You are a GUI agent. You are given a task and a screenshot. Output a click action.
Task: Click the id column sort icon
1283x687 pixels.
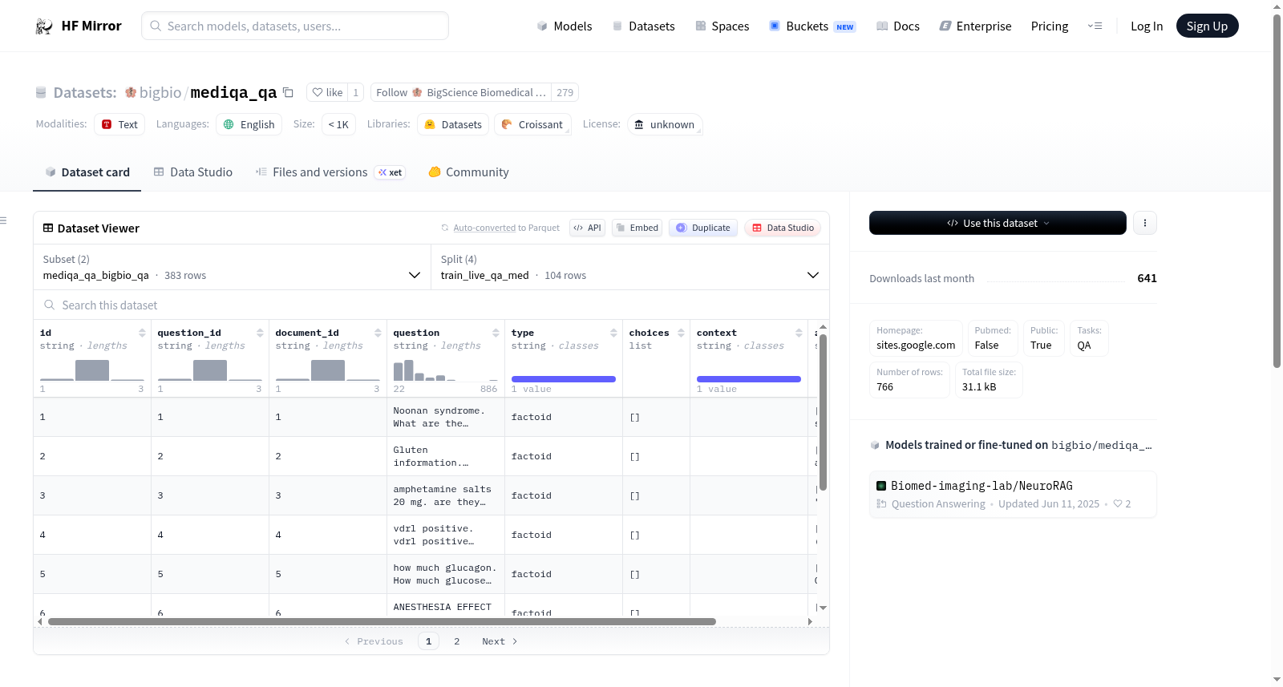(x=142, y=333)
